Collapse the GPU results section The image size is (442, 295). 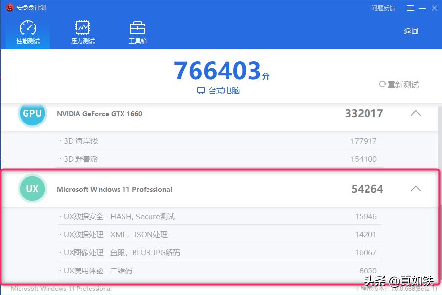coord(416,113)
